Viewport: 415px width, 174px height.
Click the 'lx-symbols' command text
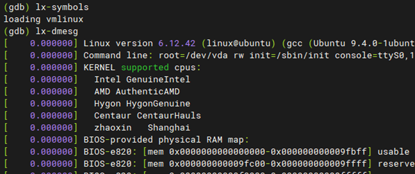[62, 7]
